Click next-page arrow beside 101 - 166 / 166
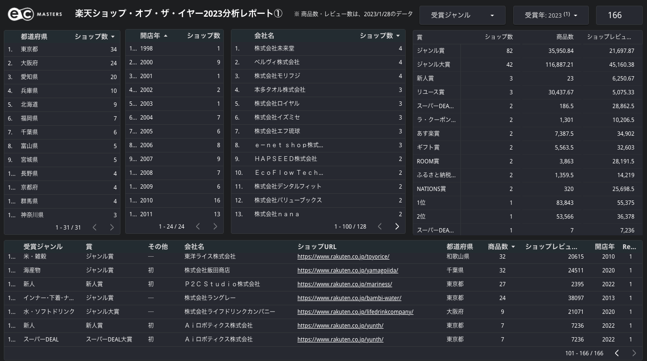The image size is (647, 361). [634, 353]
